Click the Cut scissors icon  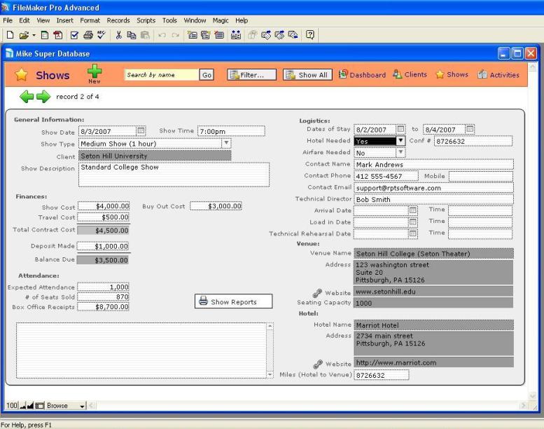coord(118,35)
